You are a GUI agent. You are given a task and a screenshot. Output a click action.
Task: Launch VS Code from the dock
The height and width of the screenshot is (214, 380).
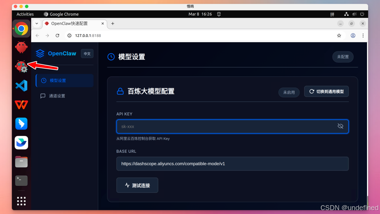pyautogui.click(x=21, y=85)
